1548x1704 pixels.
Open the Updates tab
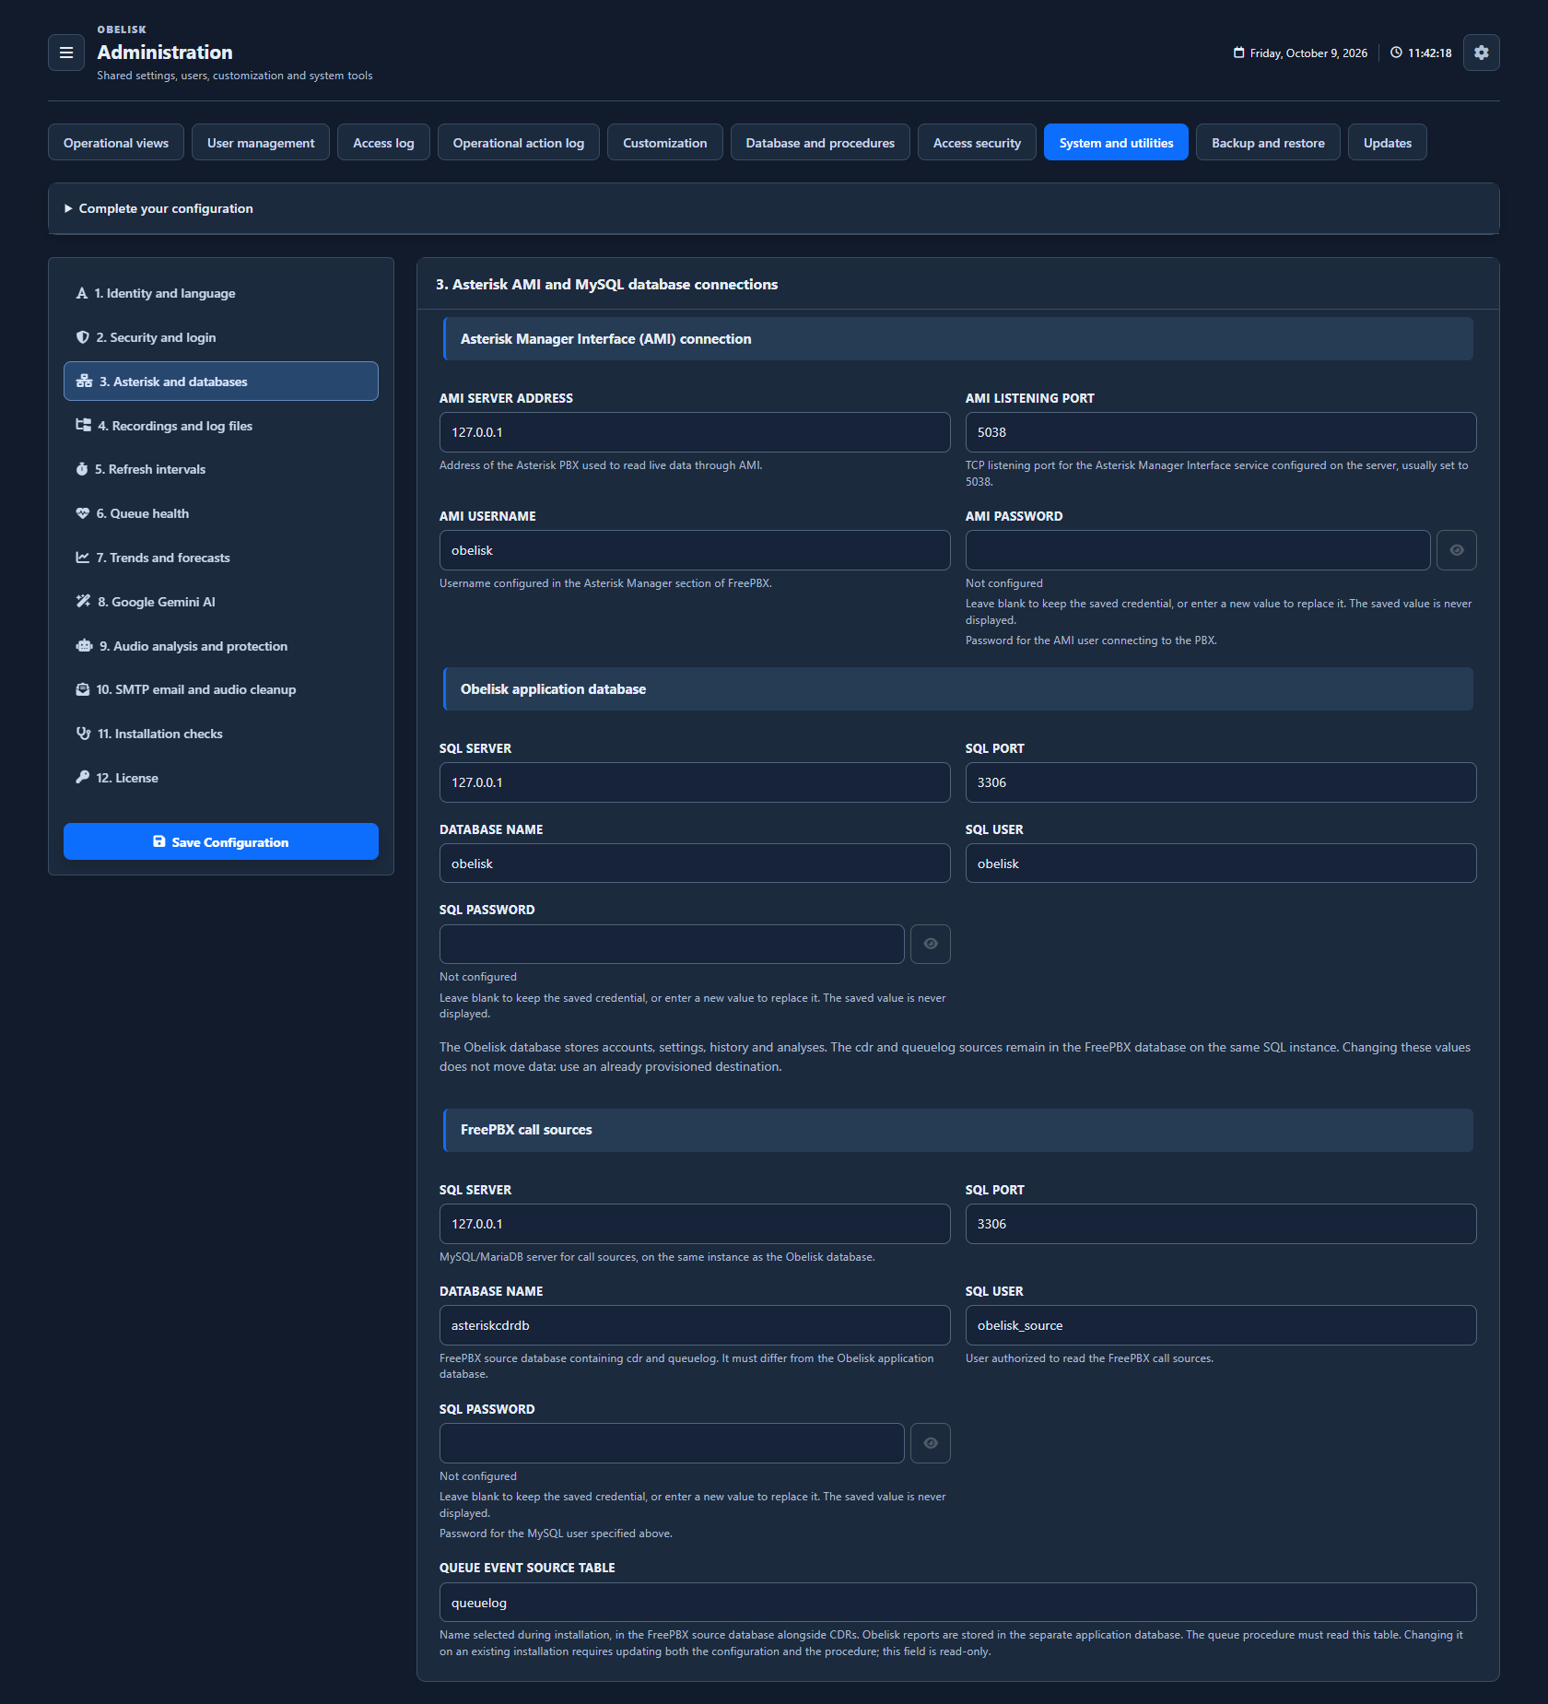coord(1388,142)
